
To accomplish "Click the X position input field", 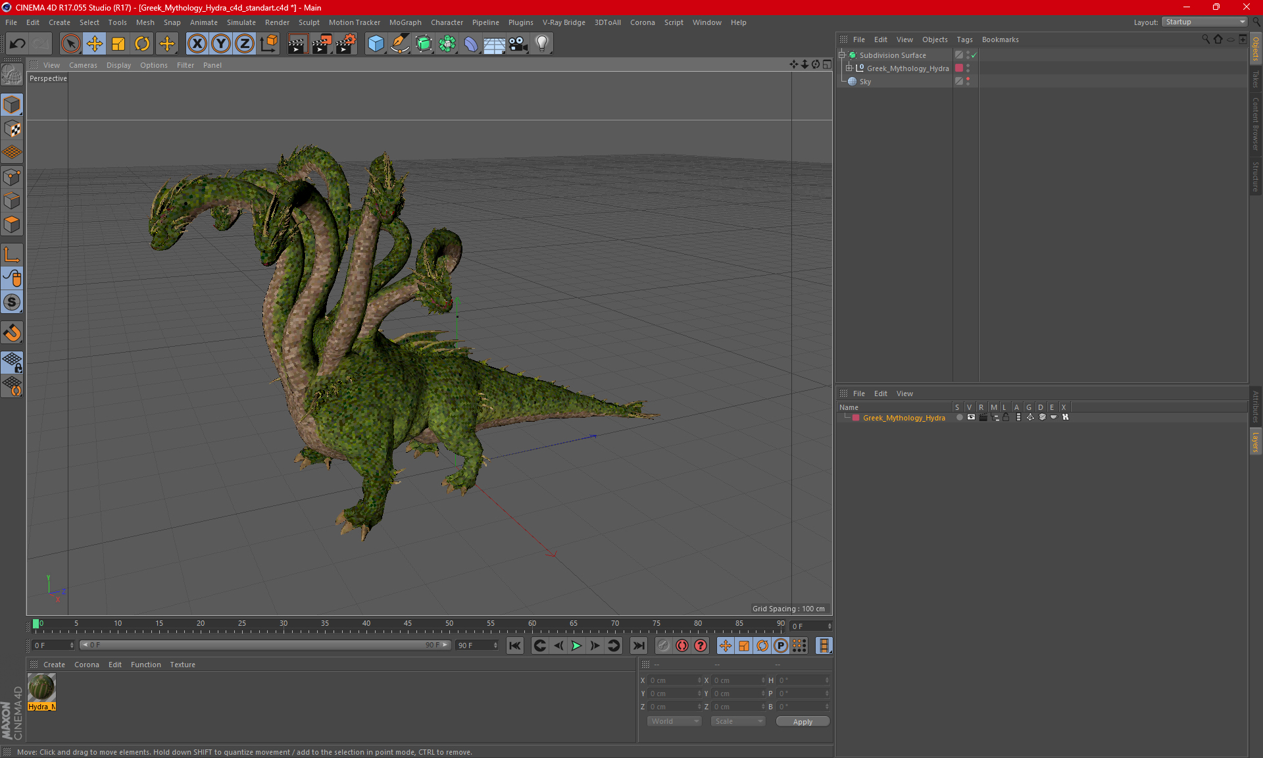I will (x=676, y=680).
